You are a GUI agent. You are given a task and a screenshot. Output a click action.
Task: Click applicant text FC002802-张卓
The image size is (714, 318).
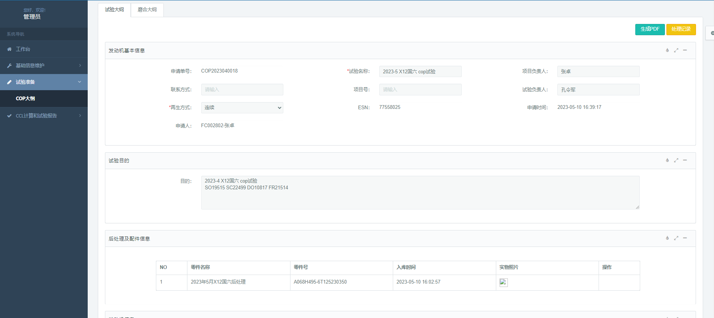coord(218,125)
